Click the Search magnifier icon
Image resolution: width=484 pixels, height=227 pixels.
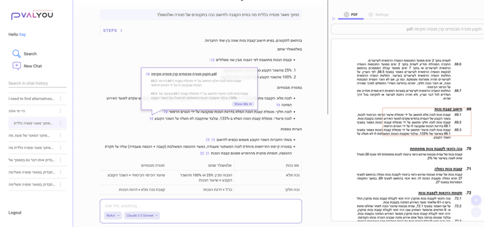click(17, 54)
